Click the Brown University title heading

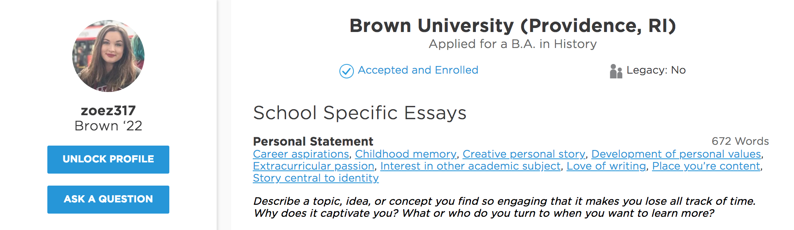513,26
